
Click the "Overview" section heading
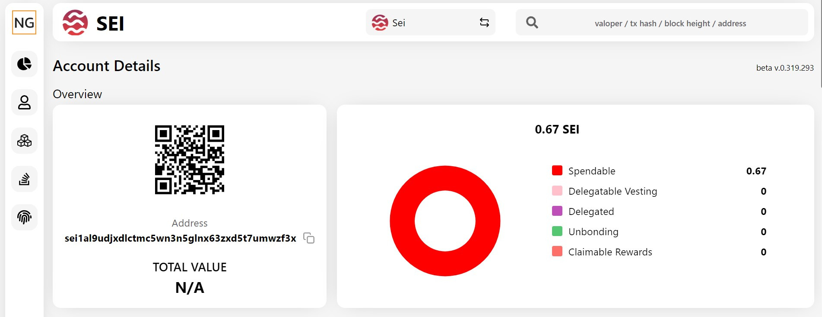(77, 94)
